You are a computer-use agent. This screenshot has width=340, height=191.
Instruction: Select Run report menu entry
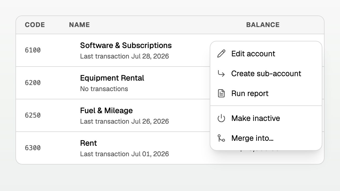pos(266,93)
